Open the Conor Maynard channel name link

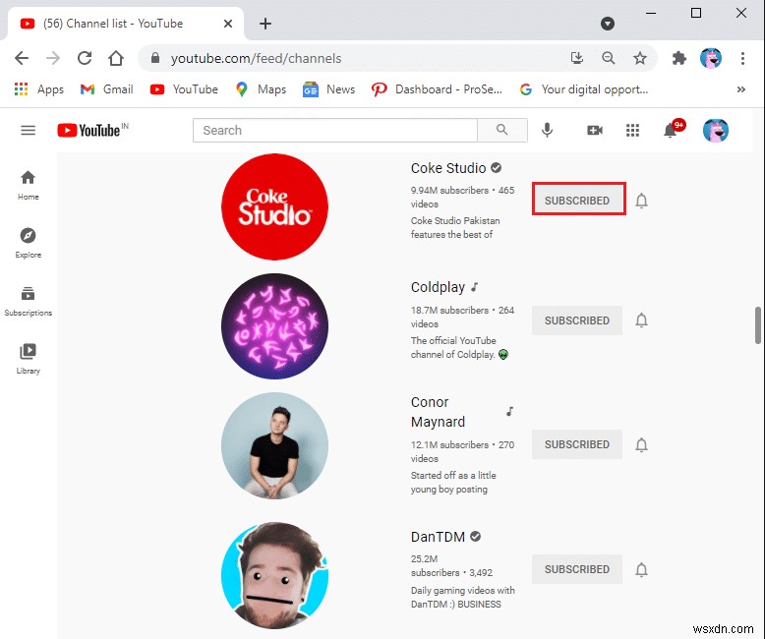pos(438,412)
